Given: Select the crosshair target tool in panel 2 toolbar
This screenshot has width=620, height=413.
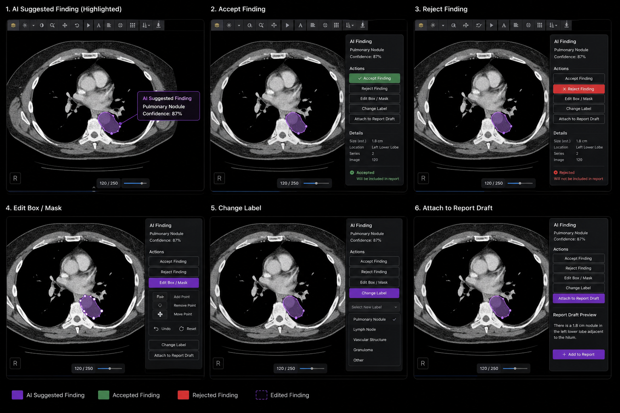Looking at the screenshot, I should [x=325, y=25].
